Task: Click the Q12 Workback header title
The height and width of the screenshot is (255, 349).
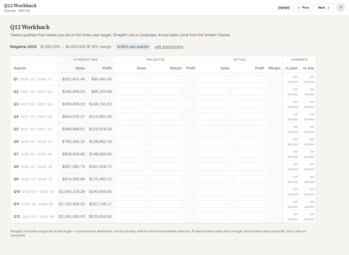Action: [20, 5]
